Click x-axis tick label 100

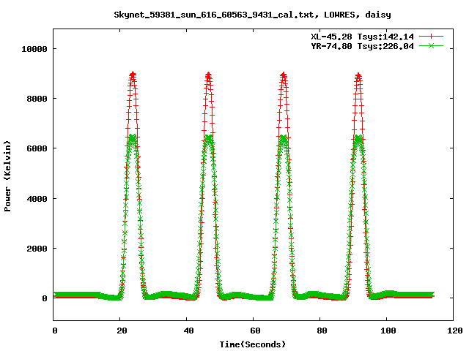388,331
